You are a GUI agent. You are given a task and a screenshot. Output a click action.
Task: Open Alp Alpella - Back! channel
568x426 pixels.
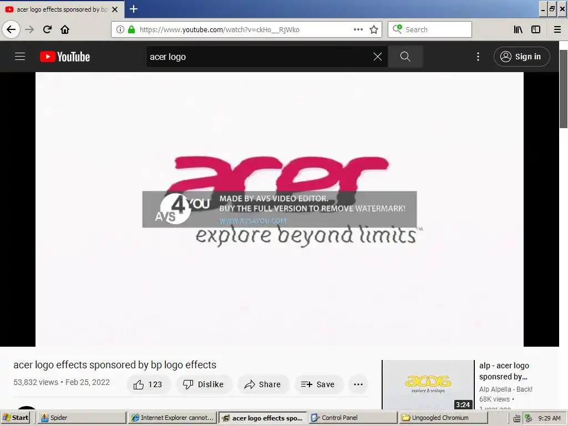click(x=506, y=389)
